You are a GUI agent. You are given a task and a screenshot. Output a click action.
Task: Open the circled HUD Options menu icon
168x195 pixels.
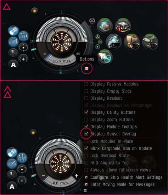(87, 68)
